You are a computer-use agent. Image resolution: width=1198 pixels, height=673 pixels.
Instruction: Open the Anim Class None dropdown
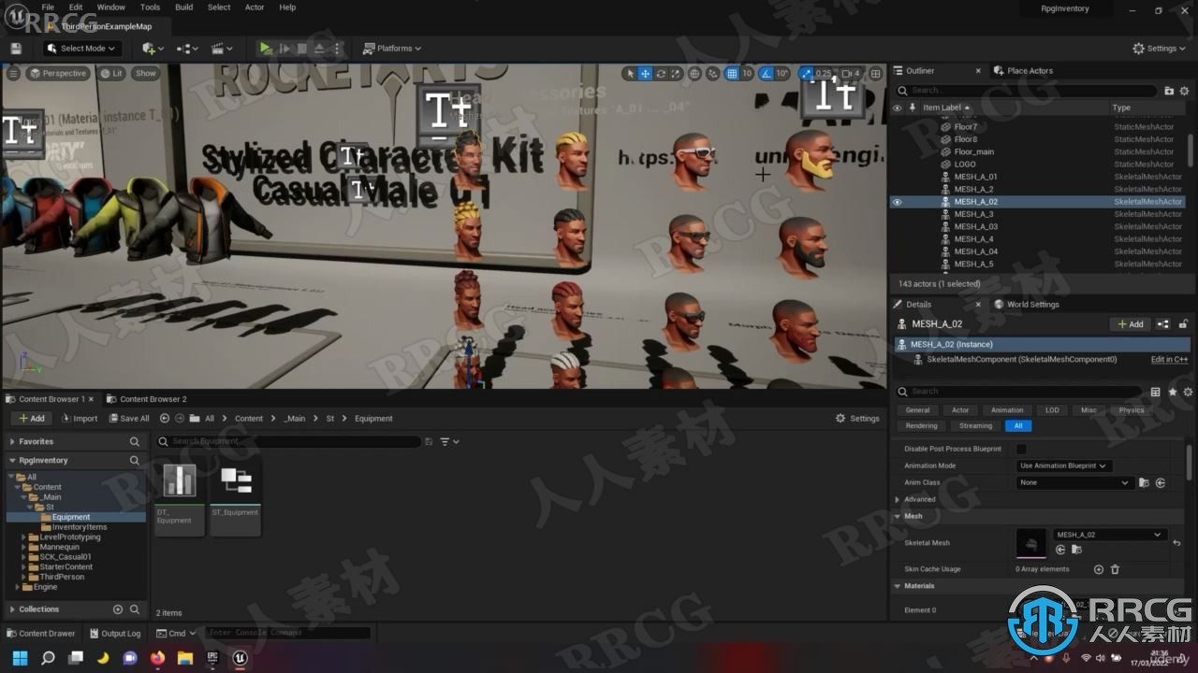point(1074,482)
